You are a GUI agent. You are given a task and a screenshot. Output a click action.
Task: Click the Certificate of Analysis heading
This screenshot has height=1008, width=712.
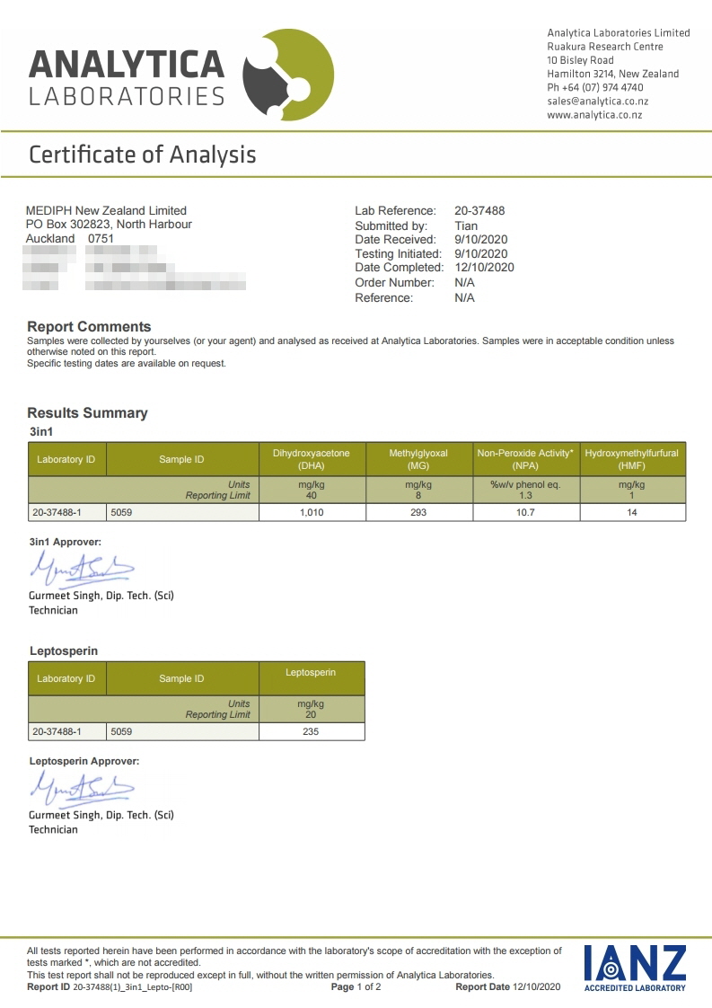pyautogui.click(x=143, y=155)
